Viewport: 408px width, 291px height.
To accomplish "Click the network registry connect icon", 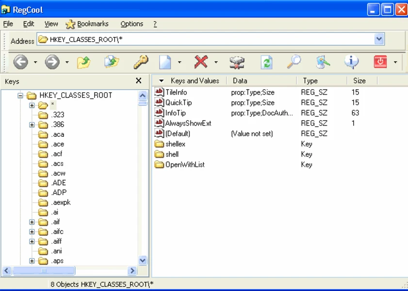I will pos(237,62).
